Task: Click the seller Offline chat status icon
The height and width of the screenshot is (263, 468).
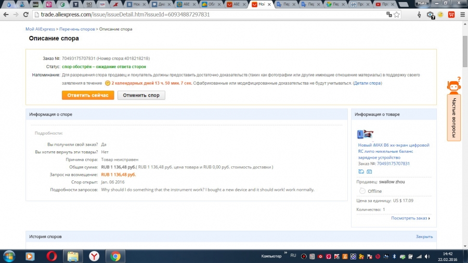Action: point(362,191)
